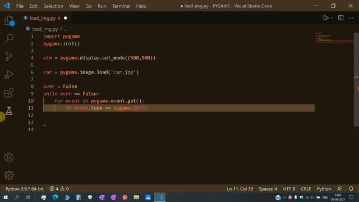This screenshot has height=202, width=359.
Task: Open the Windows Start menu
Action: point(6,197)
